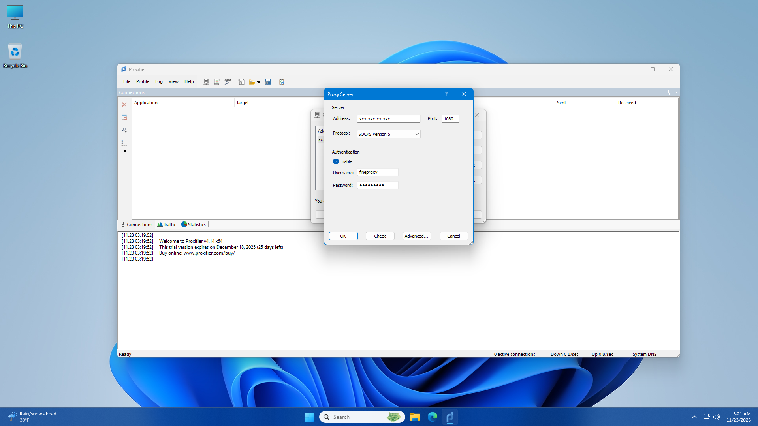Click the Check button to test proxy
The width and height of the screenshot is (758, 426).
tap(380, 236)
